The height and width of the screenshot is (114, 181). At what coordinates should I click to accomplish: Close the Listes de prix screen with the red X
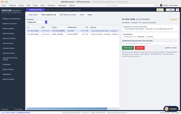pyautogui.click(x=177, y=10)
